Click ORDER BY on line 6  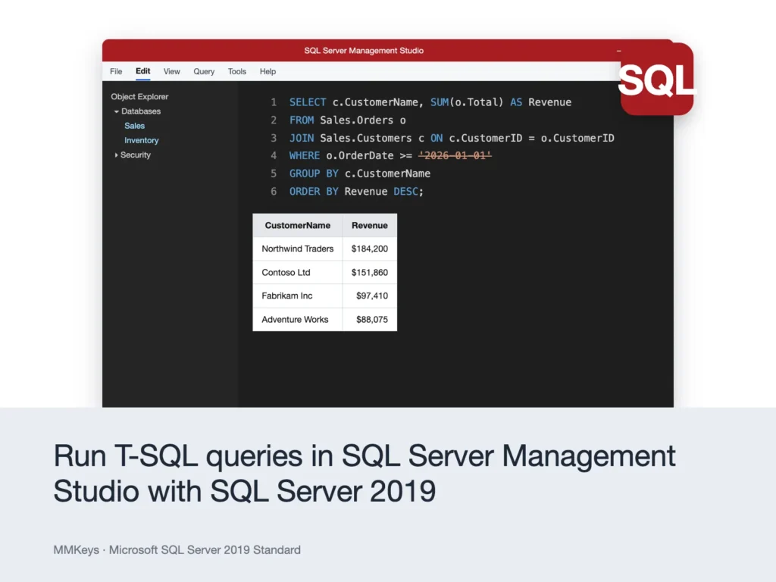(x=314, y=191)
